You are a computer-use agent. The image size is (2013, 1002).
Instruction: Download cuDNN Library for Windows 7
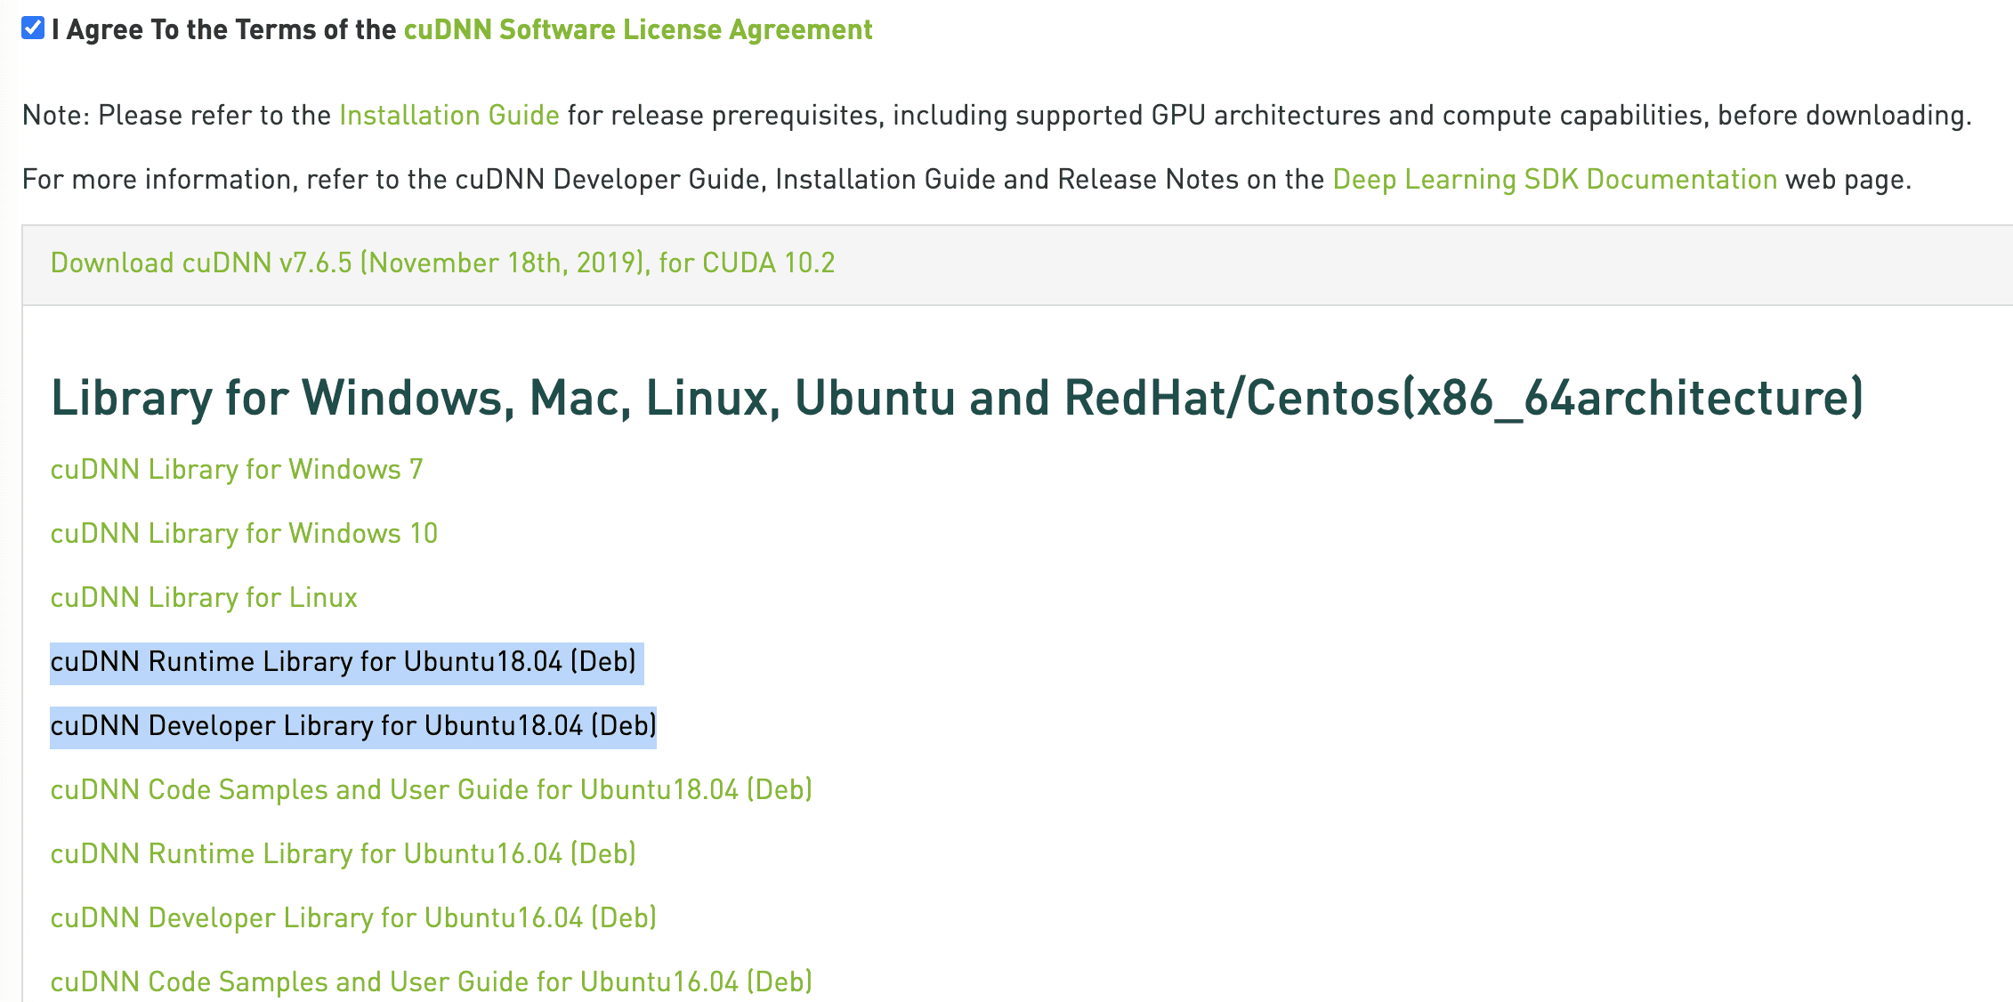[x=236, y=470]
